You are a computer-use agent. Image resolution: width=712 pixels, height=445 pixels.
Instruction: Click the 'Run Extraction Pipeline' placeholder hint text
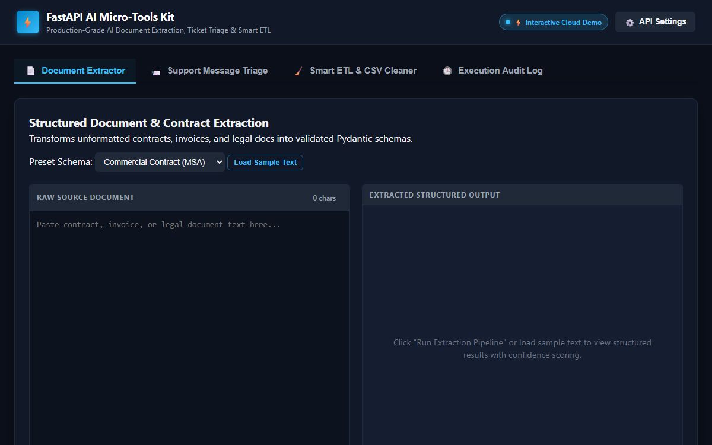(x=522, y=349)
